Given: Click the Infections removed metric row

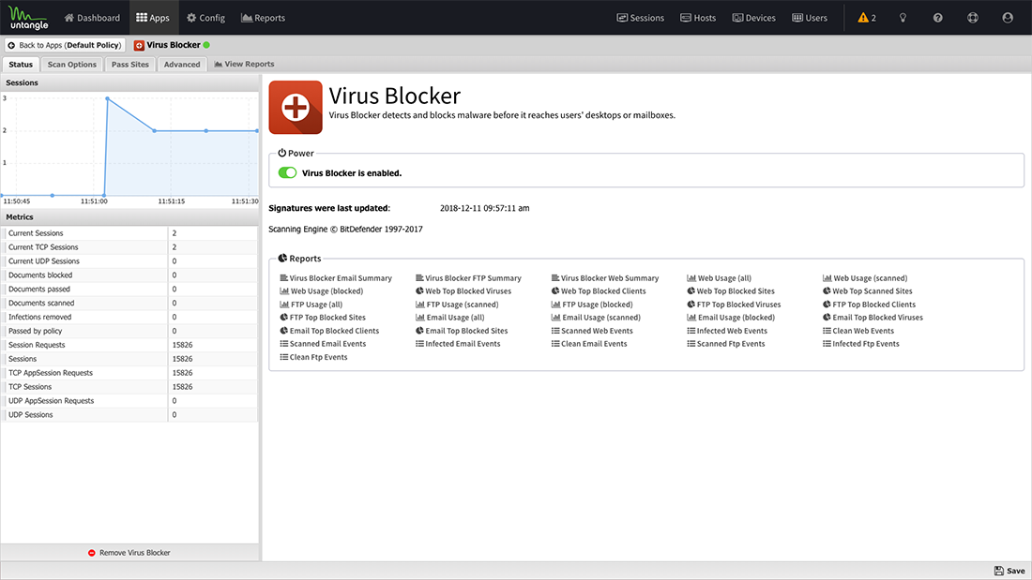Looking at the screenshot, I should [x=129, y=317].
